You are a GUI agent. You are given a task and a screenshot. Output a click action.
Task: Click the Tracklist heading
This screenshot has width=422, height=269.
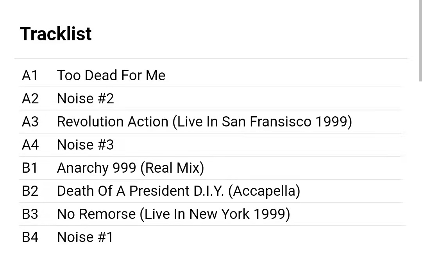pyautogui.click(x=55, y=34)
